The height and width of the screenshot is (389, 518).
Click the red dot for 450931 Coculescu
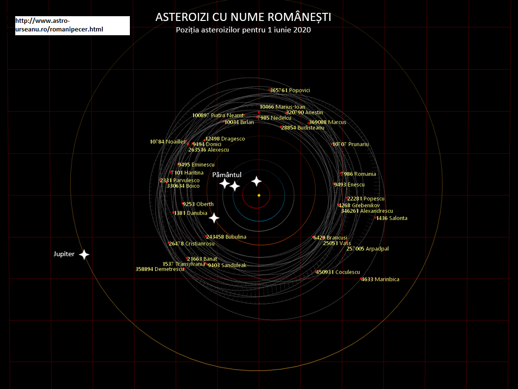click(x=316, y=272)
